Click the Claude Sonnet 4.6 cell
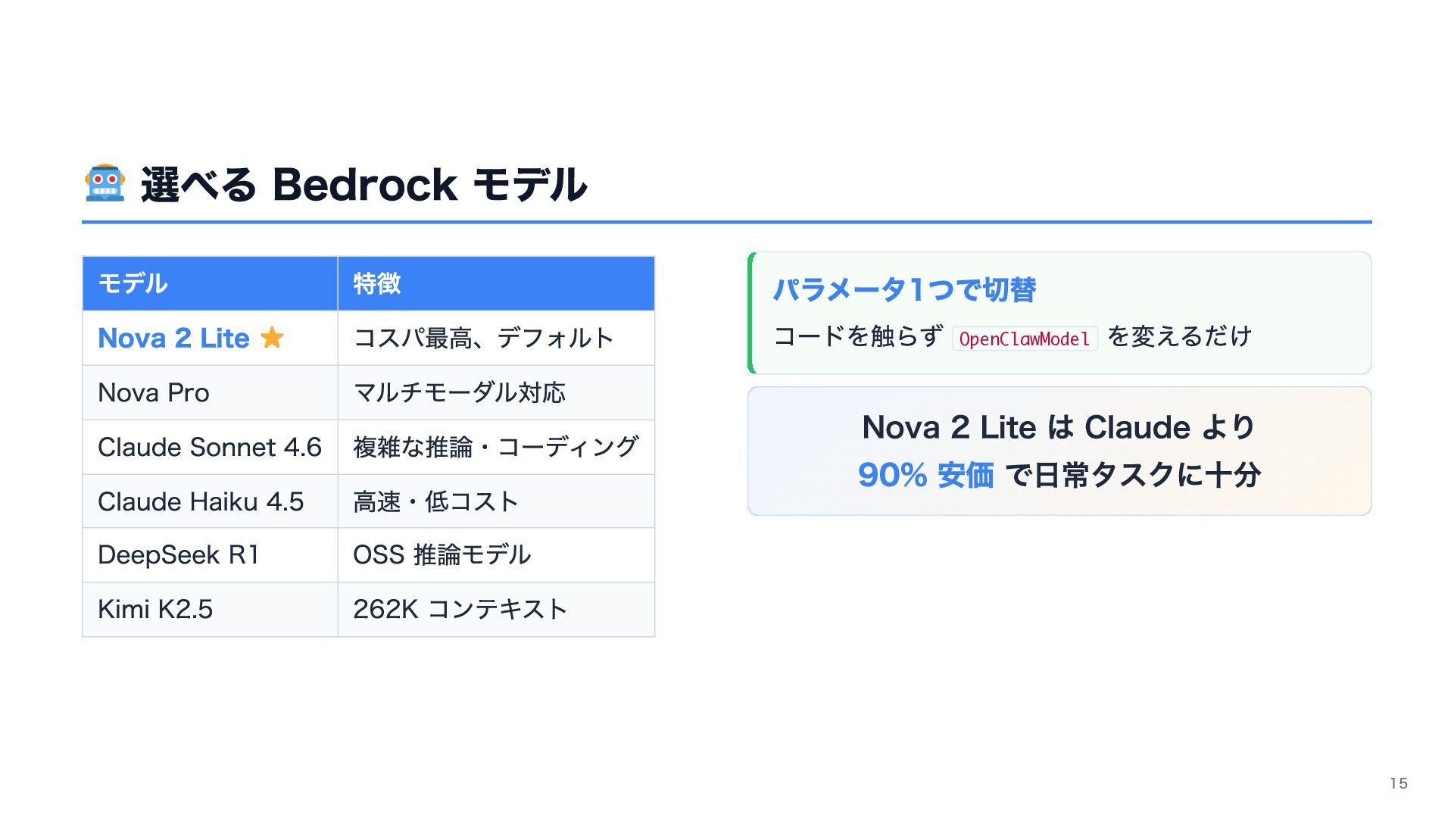This screenshot has width=1454, height=818. point(210,447)
